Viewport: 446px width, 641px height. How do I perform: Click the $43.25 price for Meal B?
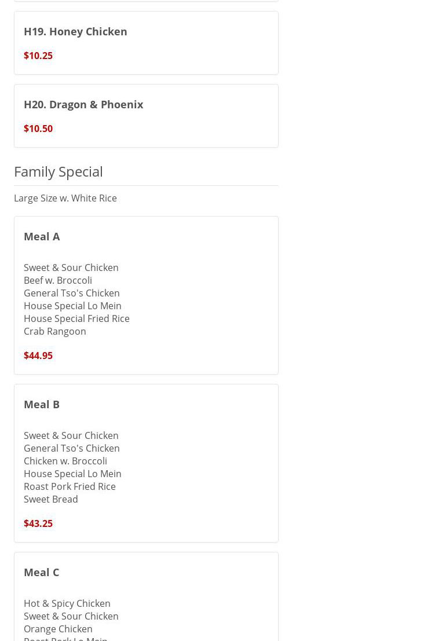pos(38,523)
